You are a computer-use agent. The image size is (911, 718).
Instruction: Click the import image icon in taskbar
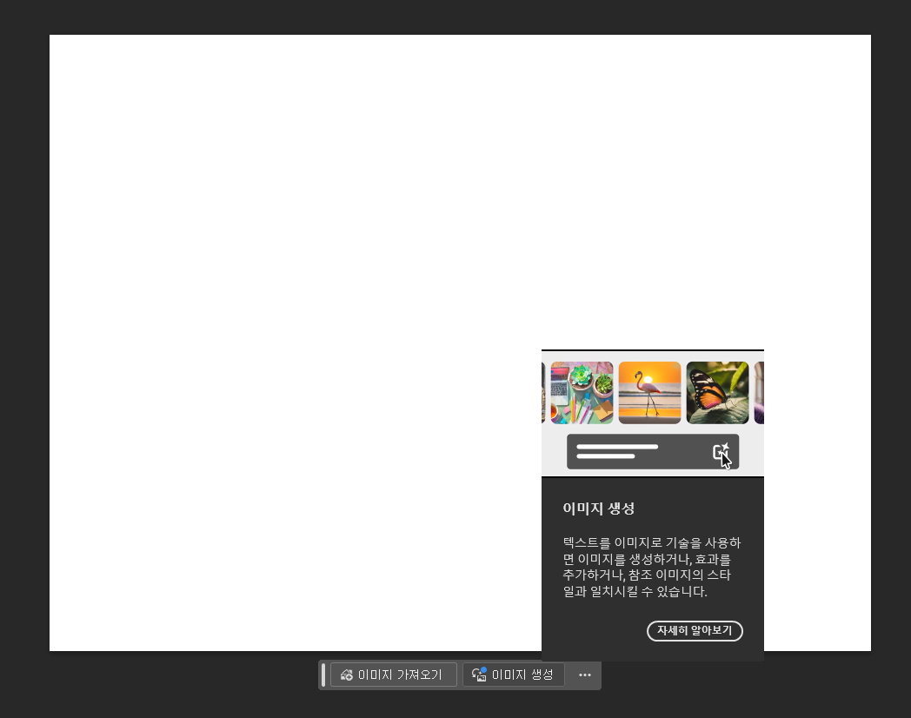point(347,675)
